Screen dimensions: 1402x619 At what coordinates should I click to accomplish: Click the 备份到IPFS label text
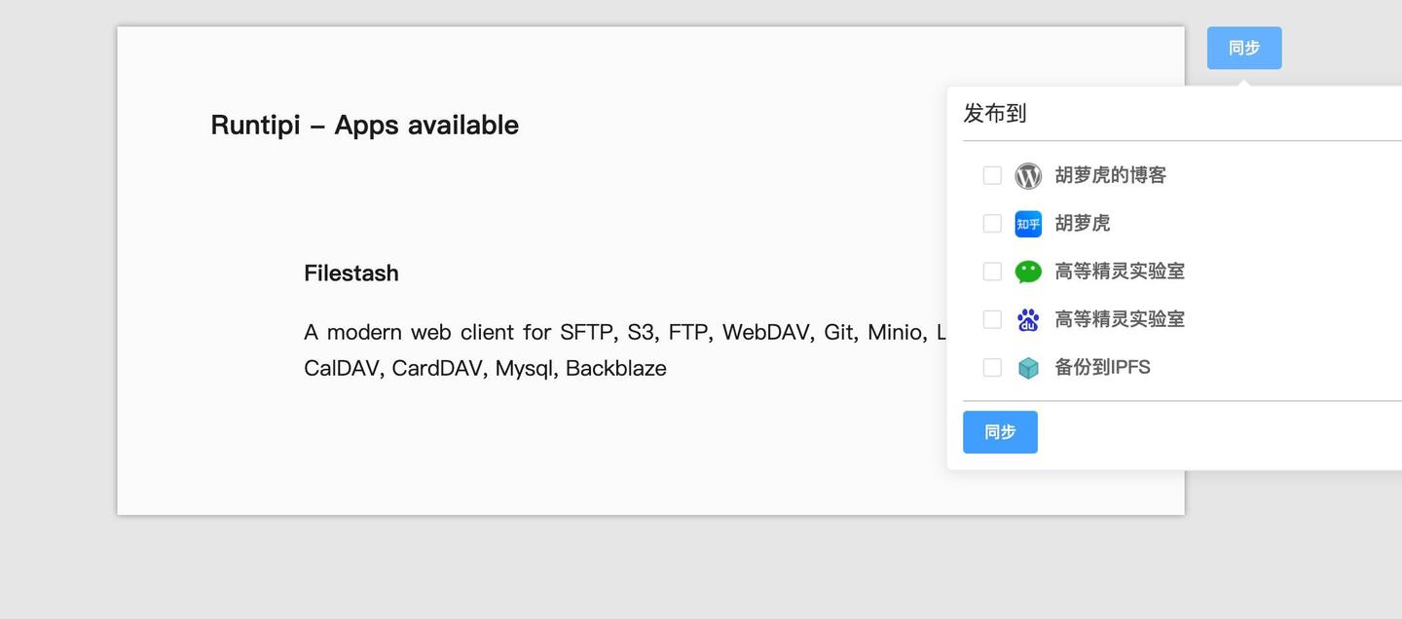(x=1103, y=367)
